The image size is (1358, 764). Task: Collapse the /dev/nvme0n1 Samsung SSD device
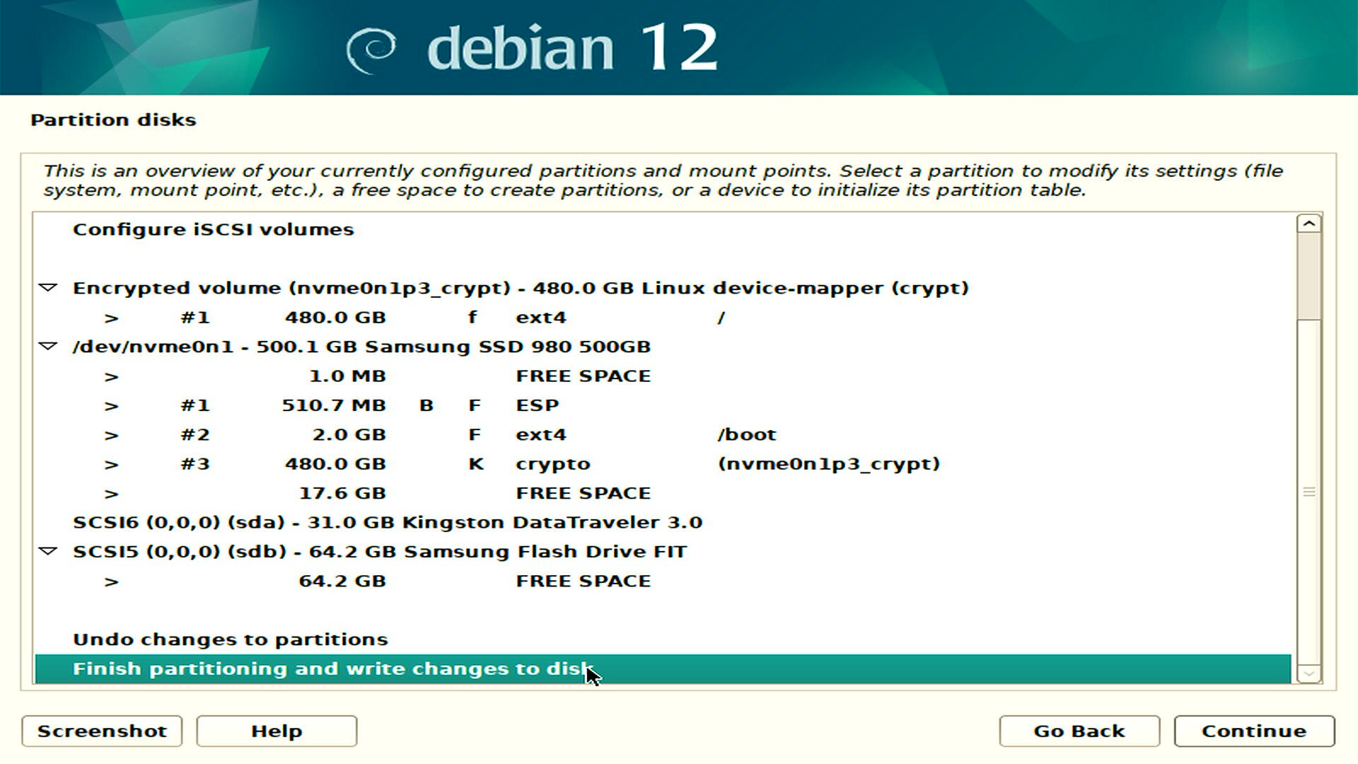coord(48,346)
